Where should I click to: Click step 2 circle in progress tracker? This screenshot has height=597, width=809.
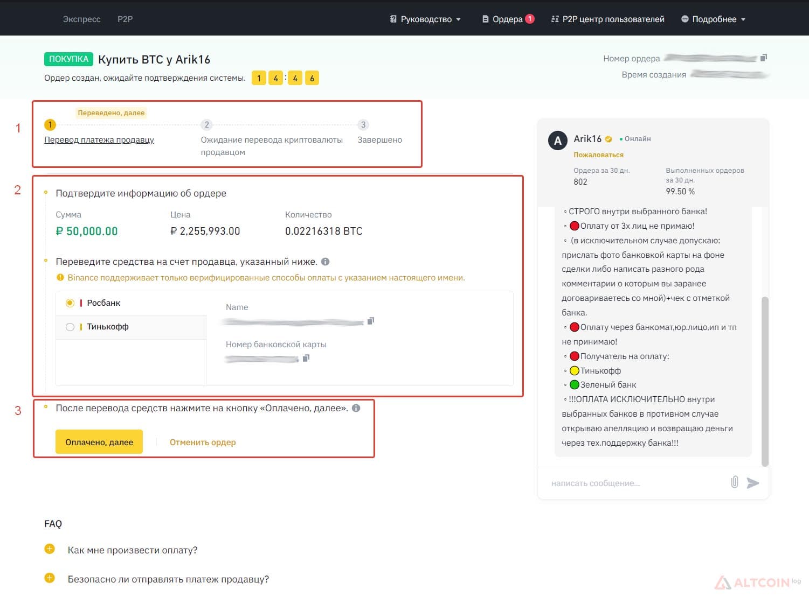206,125
